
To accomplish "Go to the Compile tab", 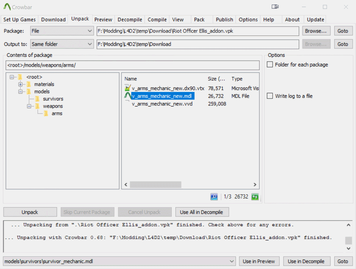I will coord(157,20).
